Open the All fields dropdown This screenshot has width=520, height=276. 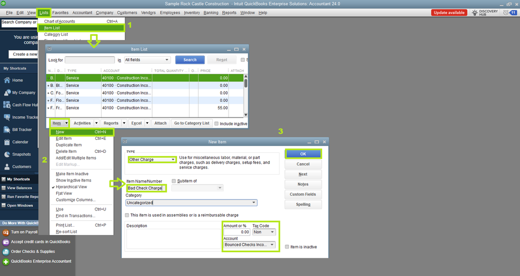(x=147, y=60)
